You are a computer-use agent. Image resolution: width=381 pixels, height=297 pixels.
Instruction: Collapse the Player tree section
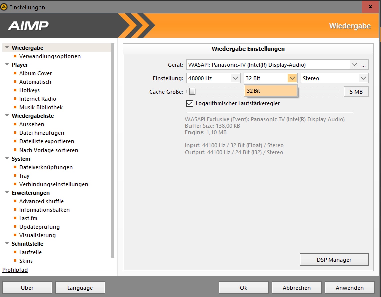(x=7, y=64)
